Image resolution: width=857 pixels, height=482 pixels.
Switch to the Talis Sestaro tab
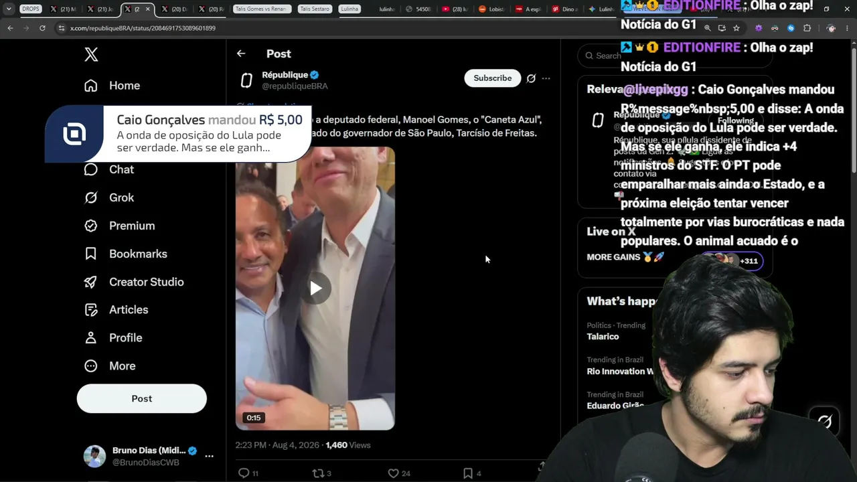tap(315, 9)
